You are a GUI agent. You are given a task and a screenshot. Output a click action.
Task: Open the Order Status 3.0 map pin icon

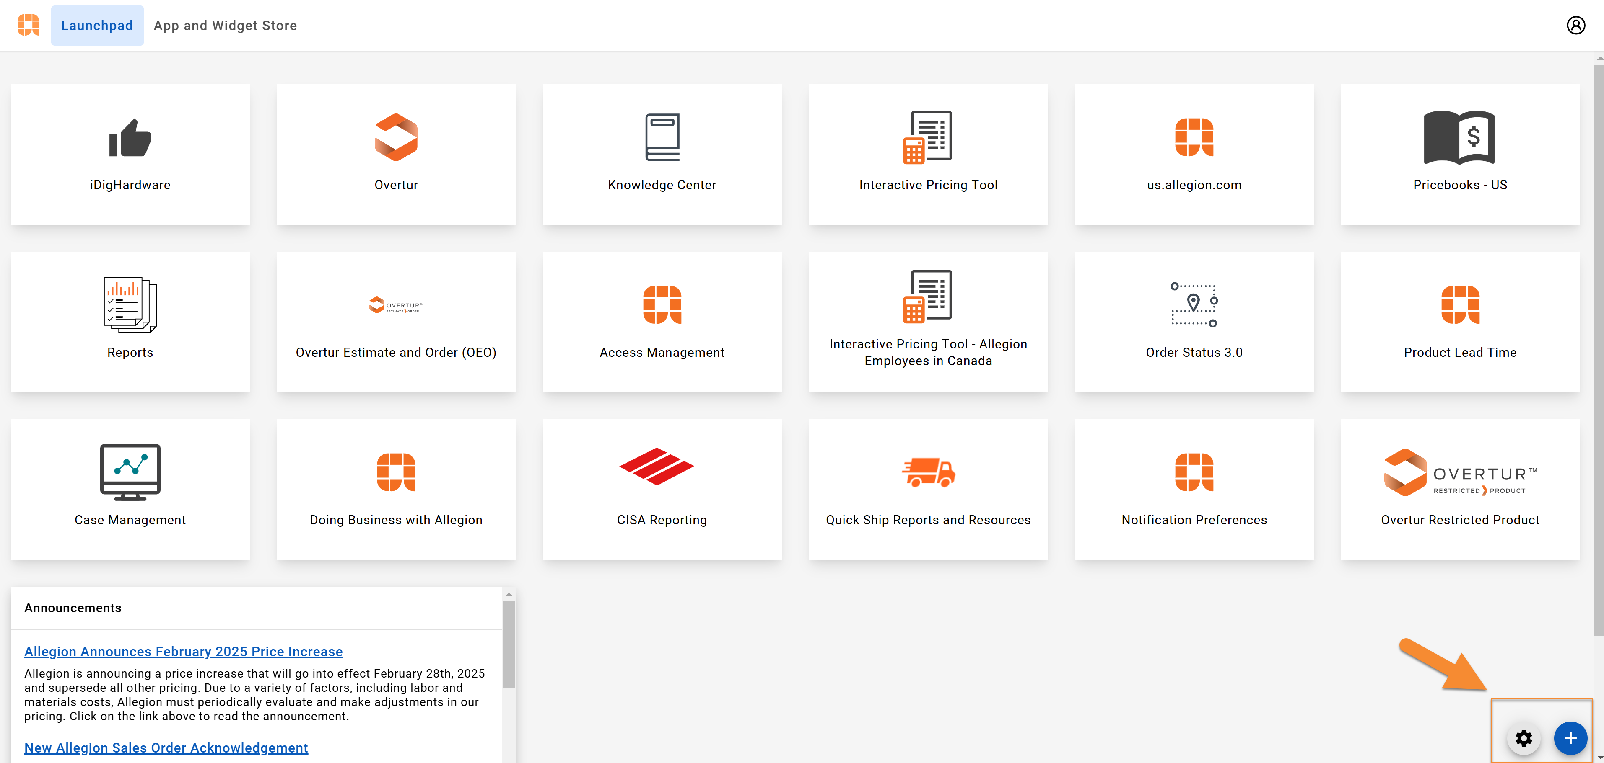click(1194, 305)
